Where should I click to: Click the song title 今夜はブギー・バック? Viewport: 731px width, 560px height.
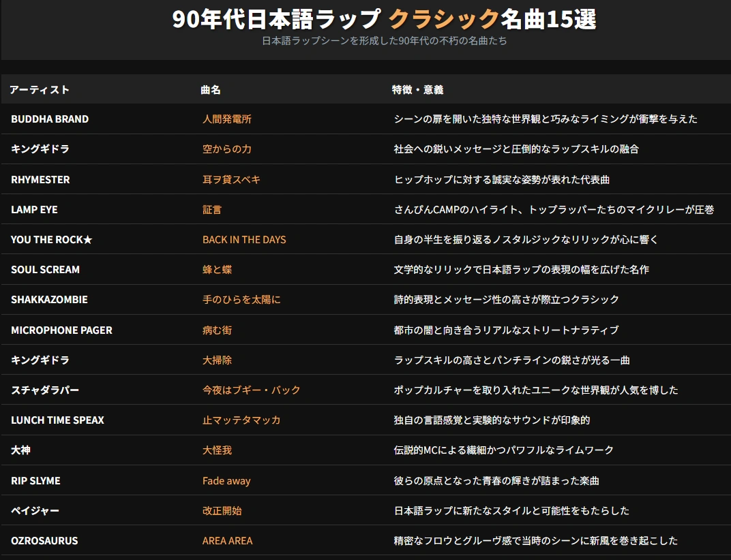coord(252,390)
